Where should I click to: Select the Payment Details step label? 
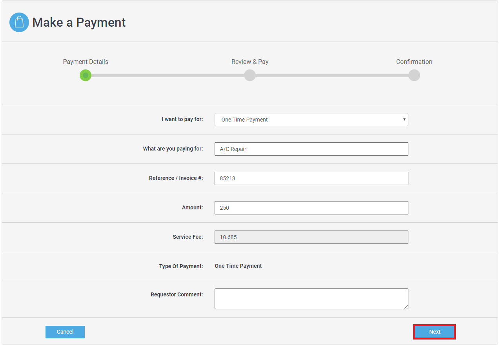click(x=86, y=62)
